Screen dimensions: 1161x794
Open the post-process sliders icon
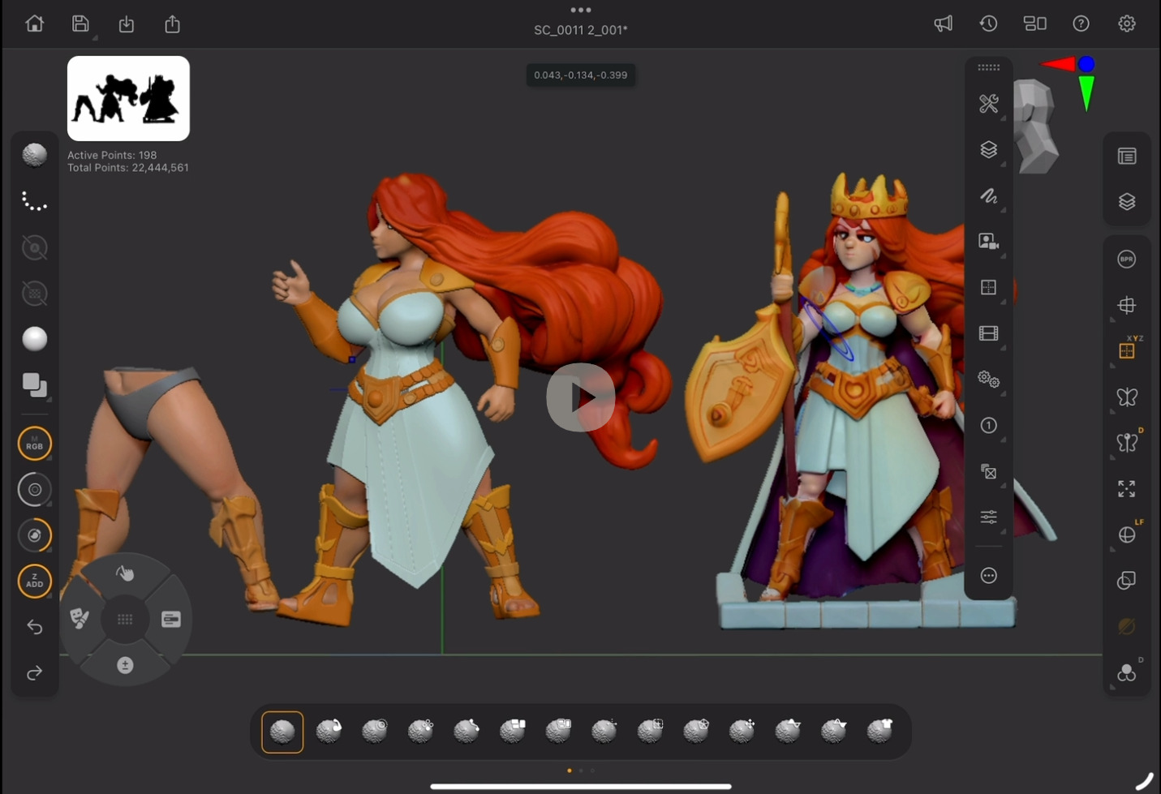pos(989,517)
